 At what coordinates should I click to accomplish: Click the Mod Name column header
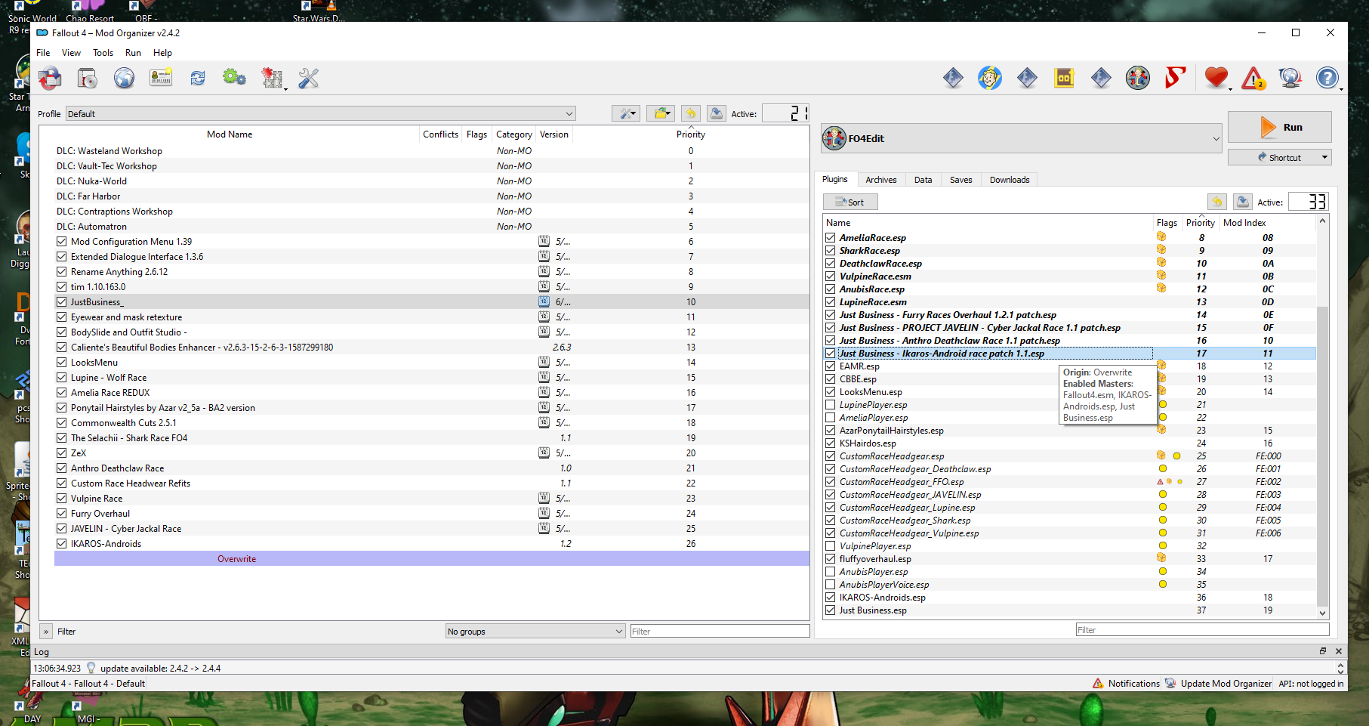230,134
